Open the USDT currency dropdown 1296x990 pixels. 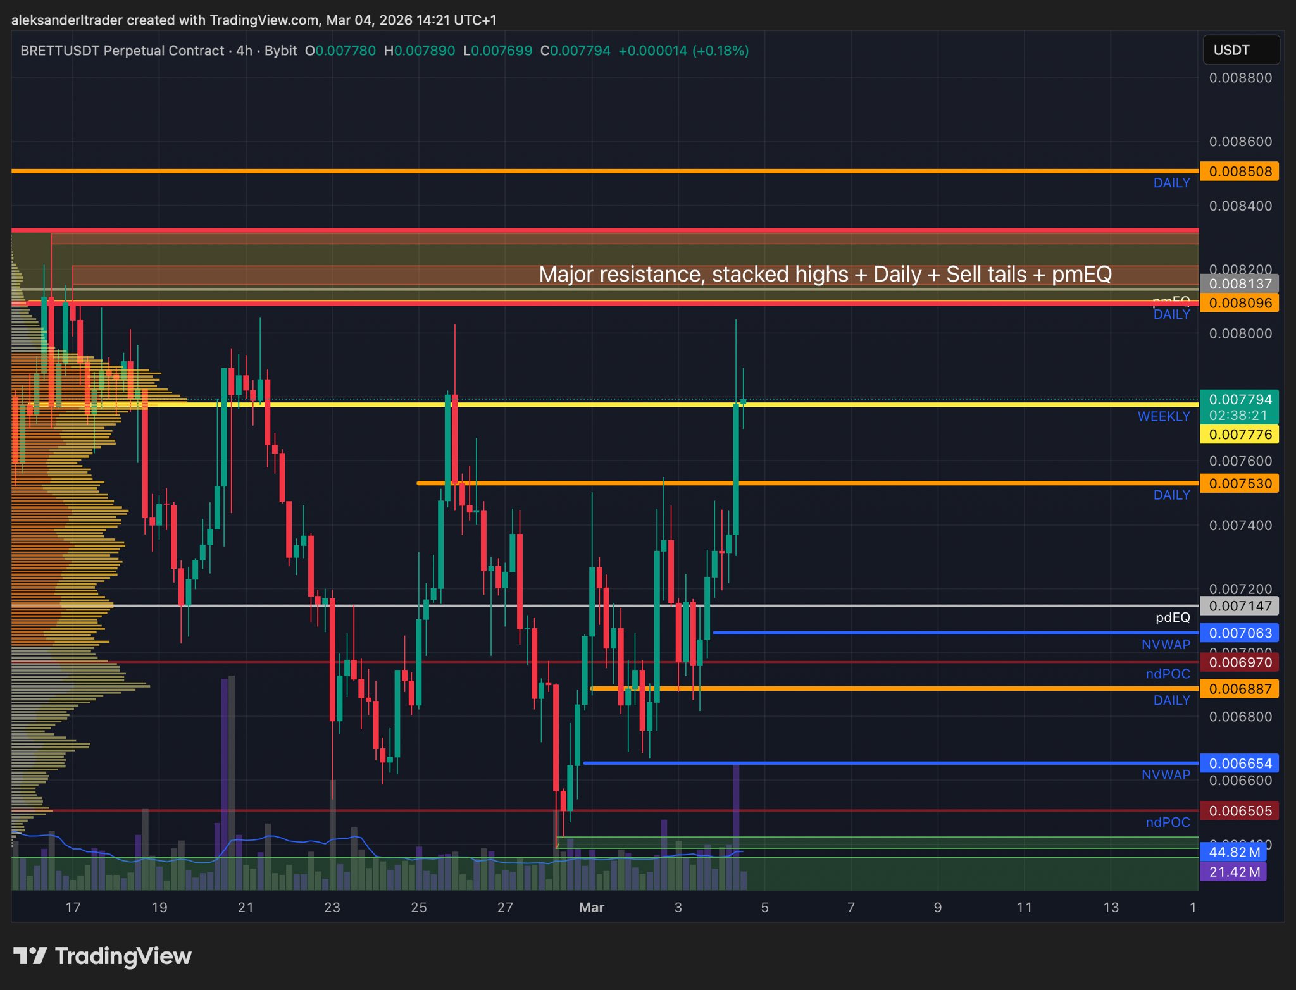tap(1240, 50)
